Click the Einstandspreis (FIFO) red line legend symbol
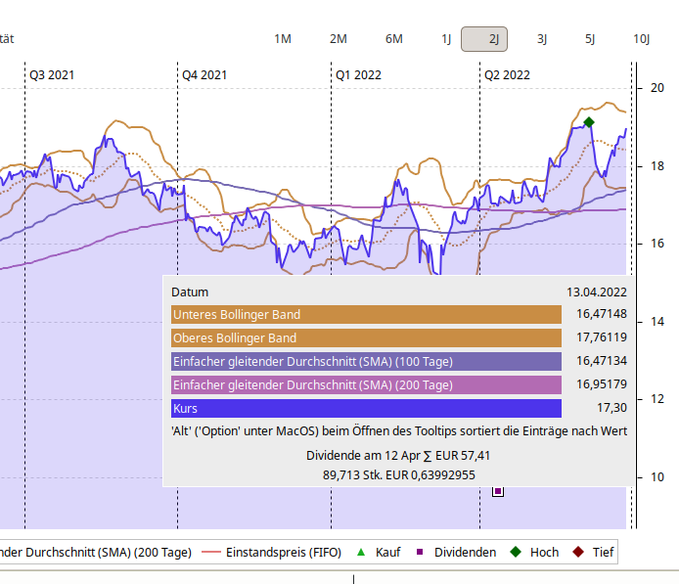 pos(211,553)
